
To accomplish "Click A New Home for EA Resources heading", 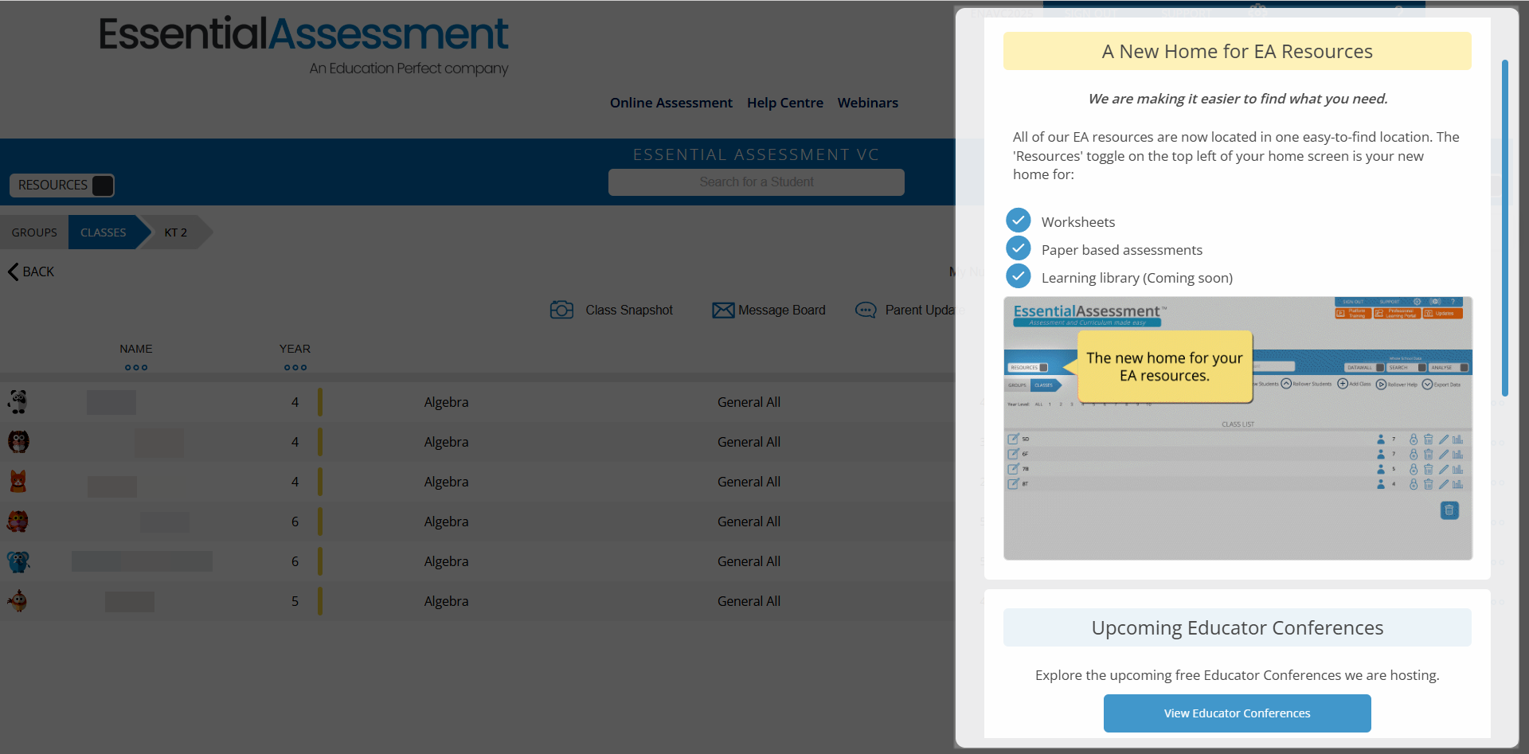I will point(1237,52).
